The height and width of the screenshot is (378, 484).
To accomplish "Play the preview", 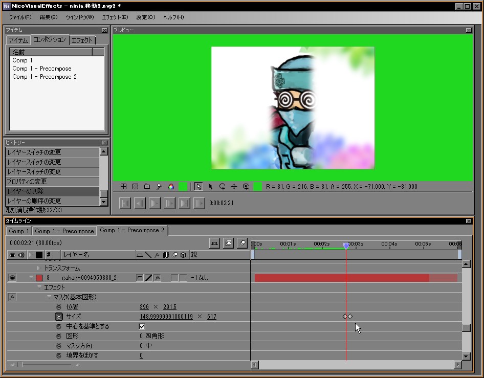I will click(155, 203).
